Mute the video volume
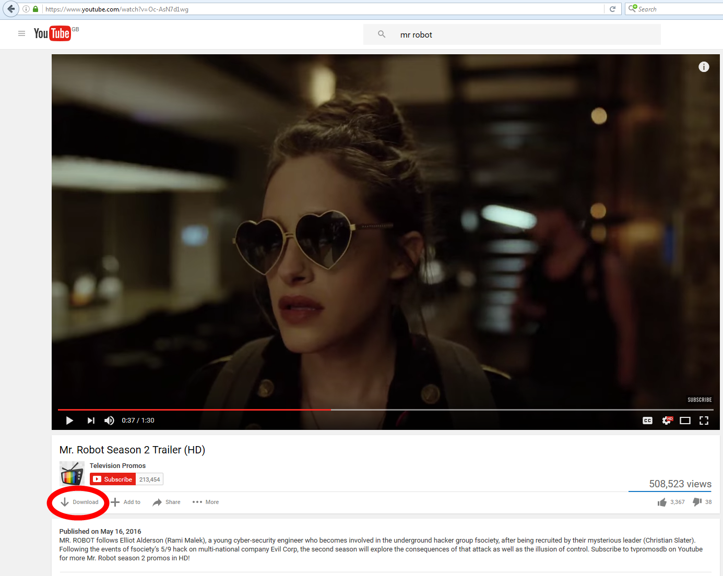The image size is (723, 576). (x=109, y=420)
